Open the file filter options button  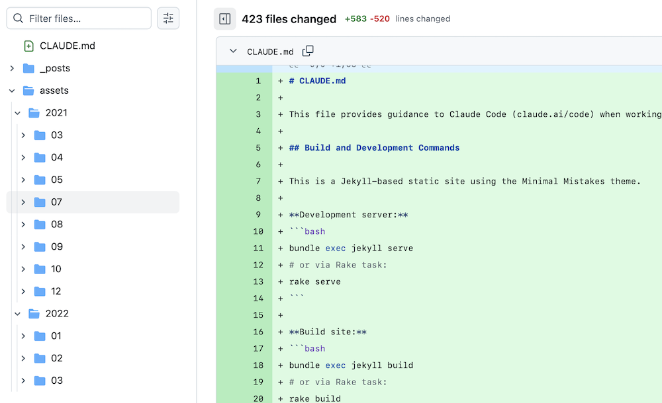[168, 18]
